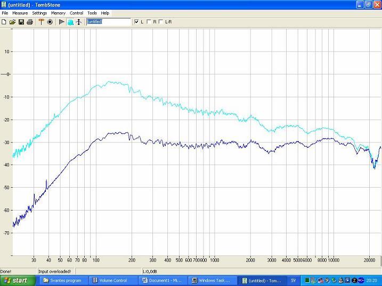Screen dimensions: 382x286
Task: Open the Control menu
Action: [x=77, y=13]
